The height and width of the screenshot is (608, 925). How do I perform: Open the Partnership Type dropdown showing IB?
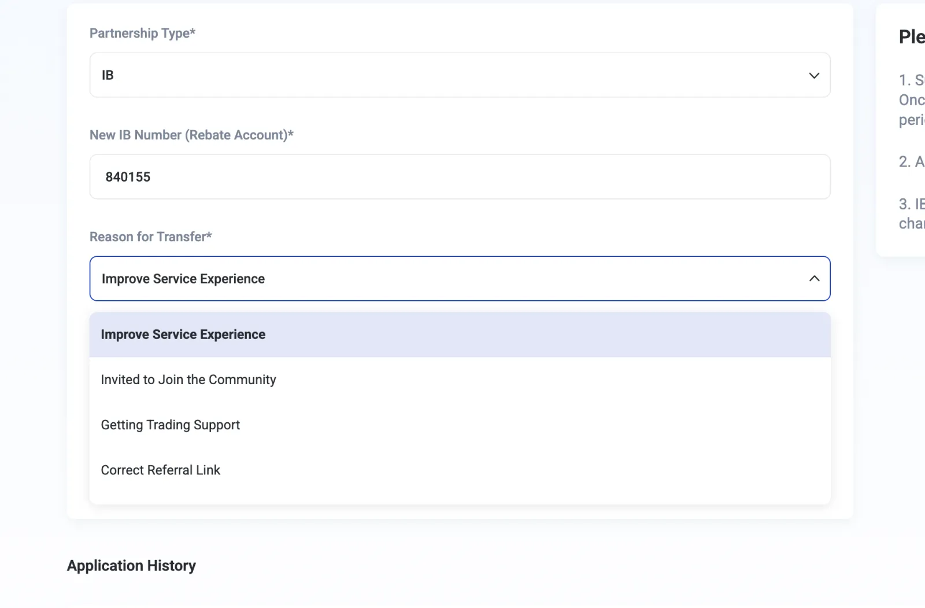[x=460, y=75]
